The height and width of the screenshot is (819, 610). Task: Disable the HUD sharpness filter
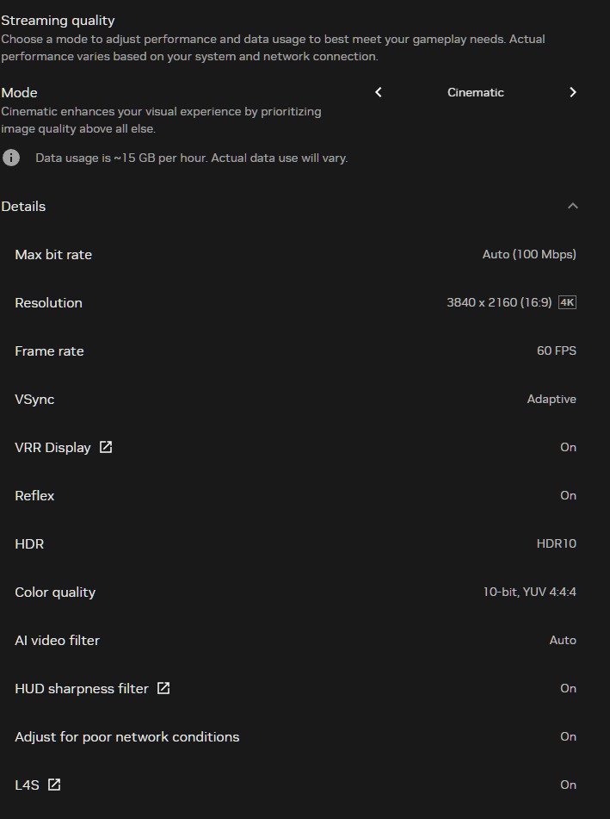tap(568, 688)
